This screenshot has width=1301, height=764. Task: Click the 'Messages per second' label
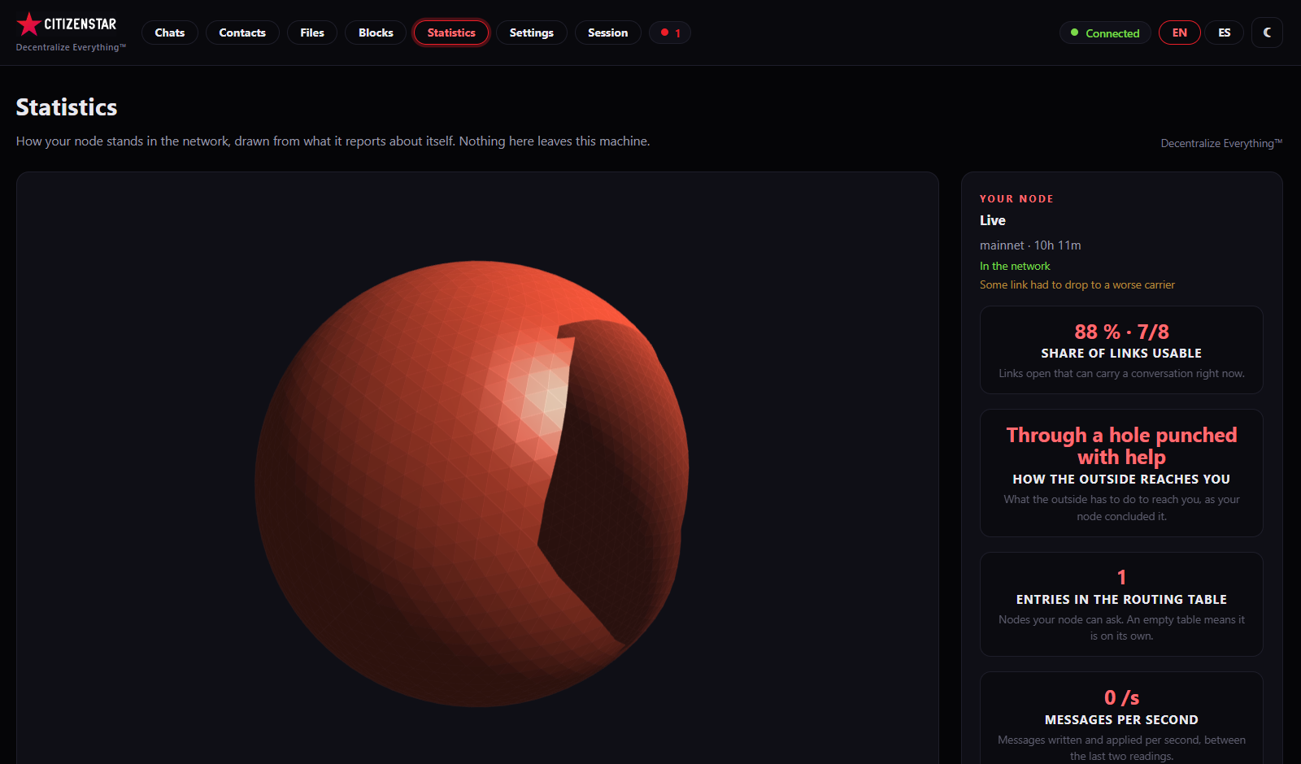pyautogui.click(x=1121, y=720)
